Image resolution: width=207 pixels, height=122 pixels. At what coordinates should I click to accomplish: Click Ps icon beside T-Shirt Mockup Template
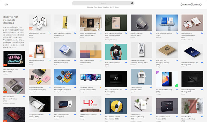tap(151, 87)
